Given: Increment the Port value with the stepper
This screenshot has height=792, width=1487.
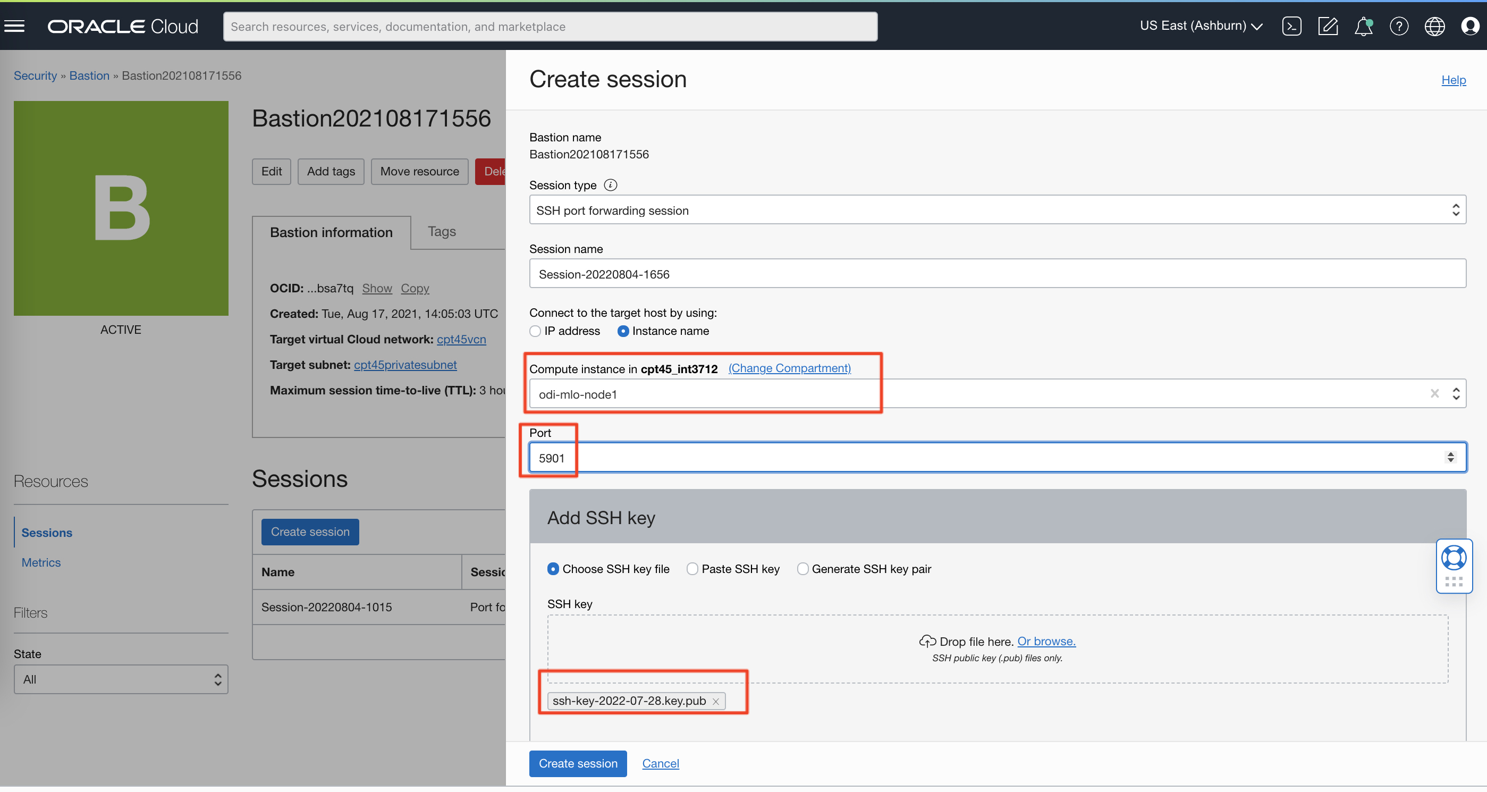Looking at the screenshot, I should coord(1451,454).
